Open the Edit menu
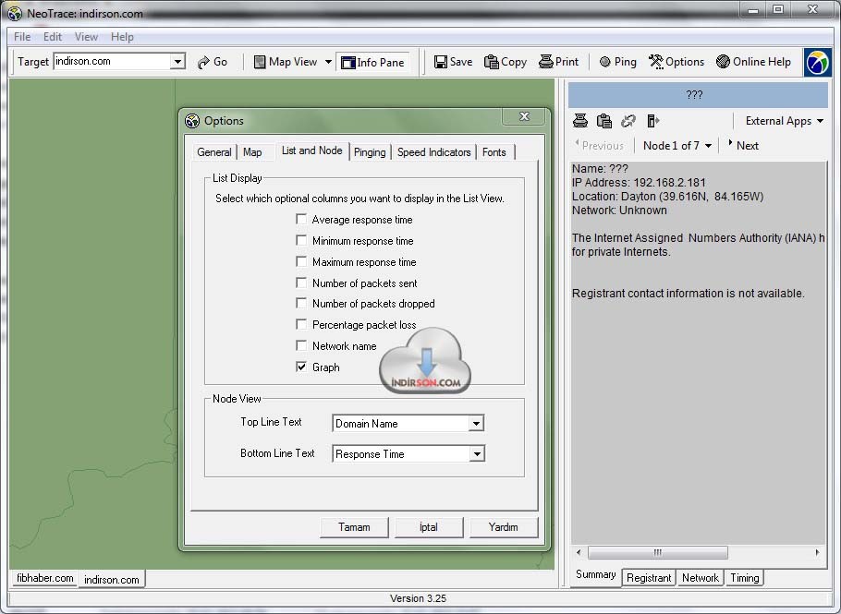The width and height of the screenshot is (841, 614). [x=53, y=37]
